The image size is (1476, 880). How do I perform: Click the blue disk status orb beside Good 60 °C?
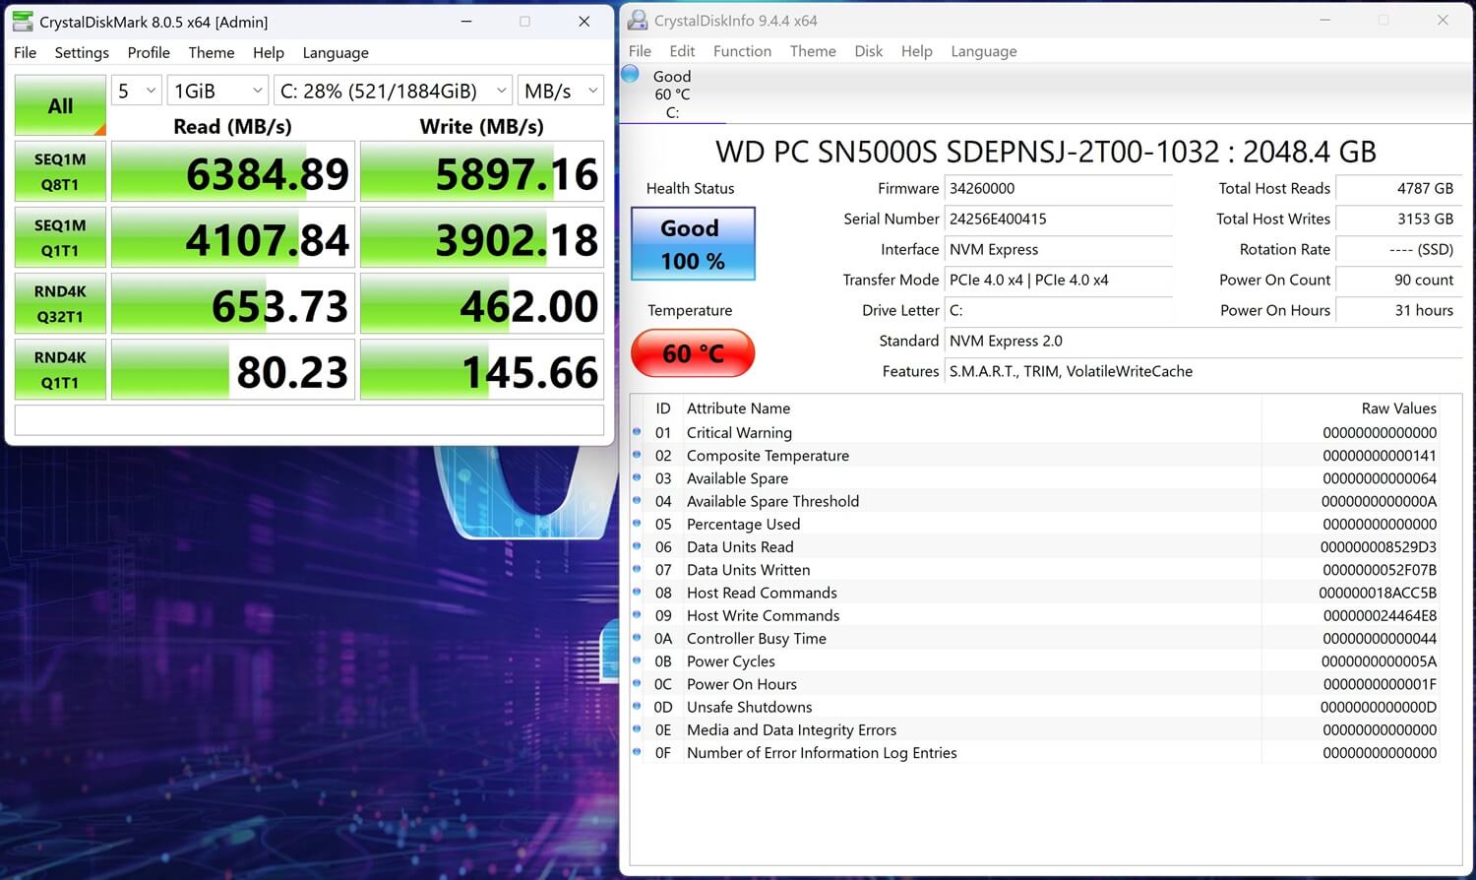click(x=631, y=74)
